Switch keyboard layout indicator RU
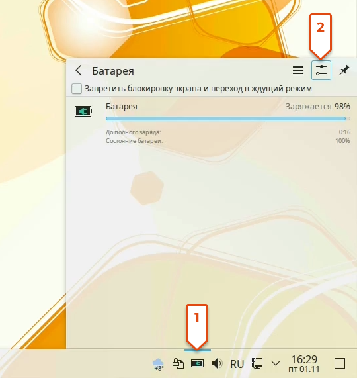The height and width of the screenshot is (378, 357). coord(237,364)
